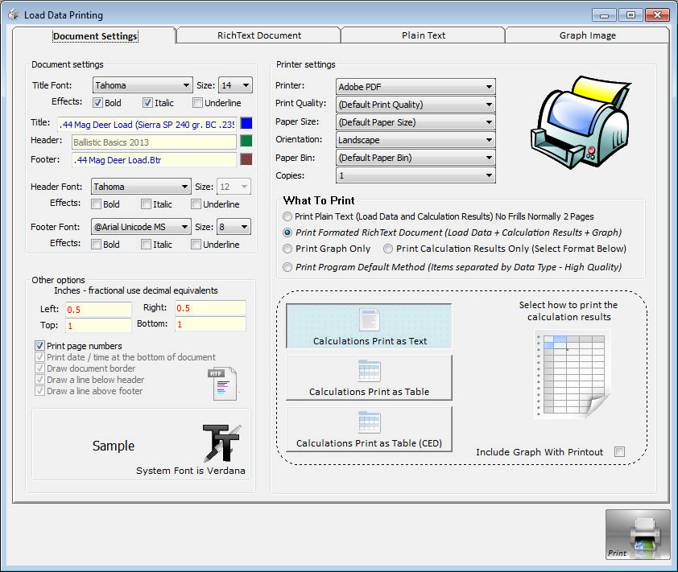Switch to the RichText Document tab
Viewport: 678px width, 572px height.
[x=259, y=35]
